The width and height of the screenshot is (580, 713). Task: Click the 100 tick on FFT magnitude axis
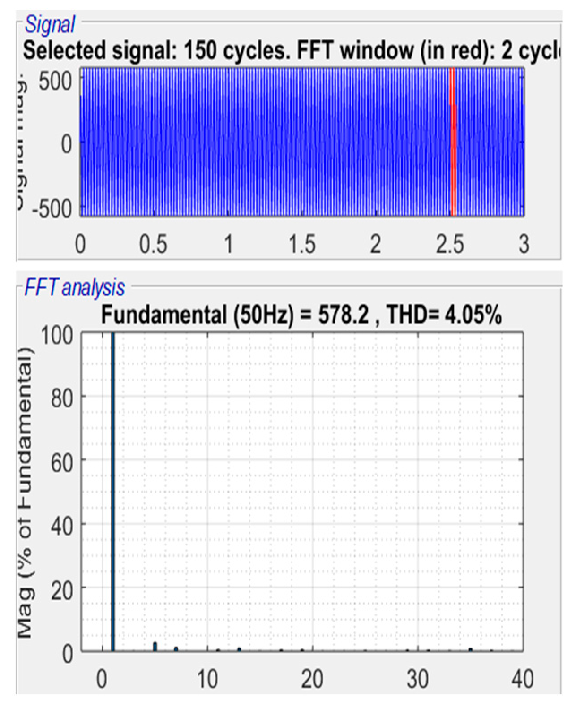(57, 335)
